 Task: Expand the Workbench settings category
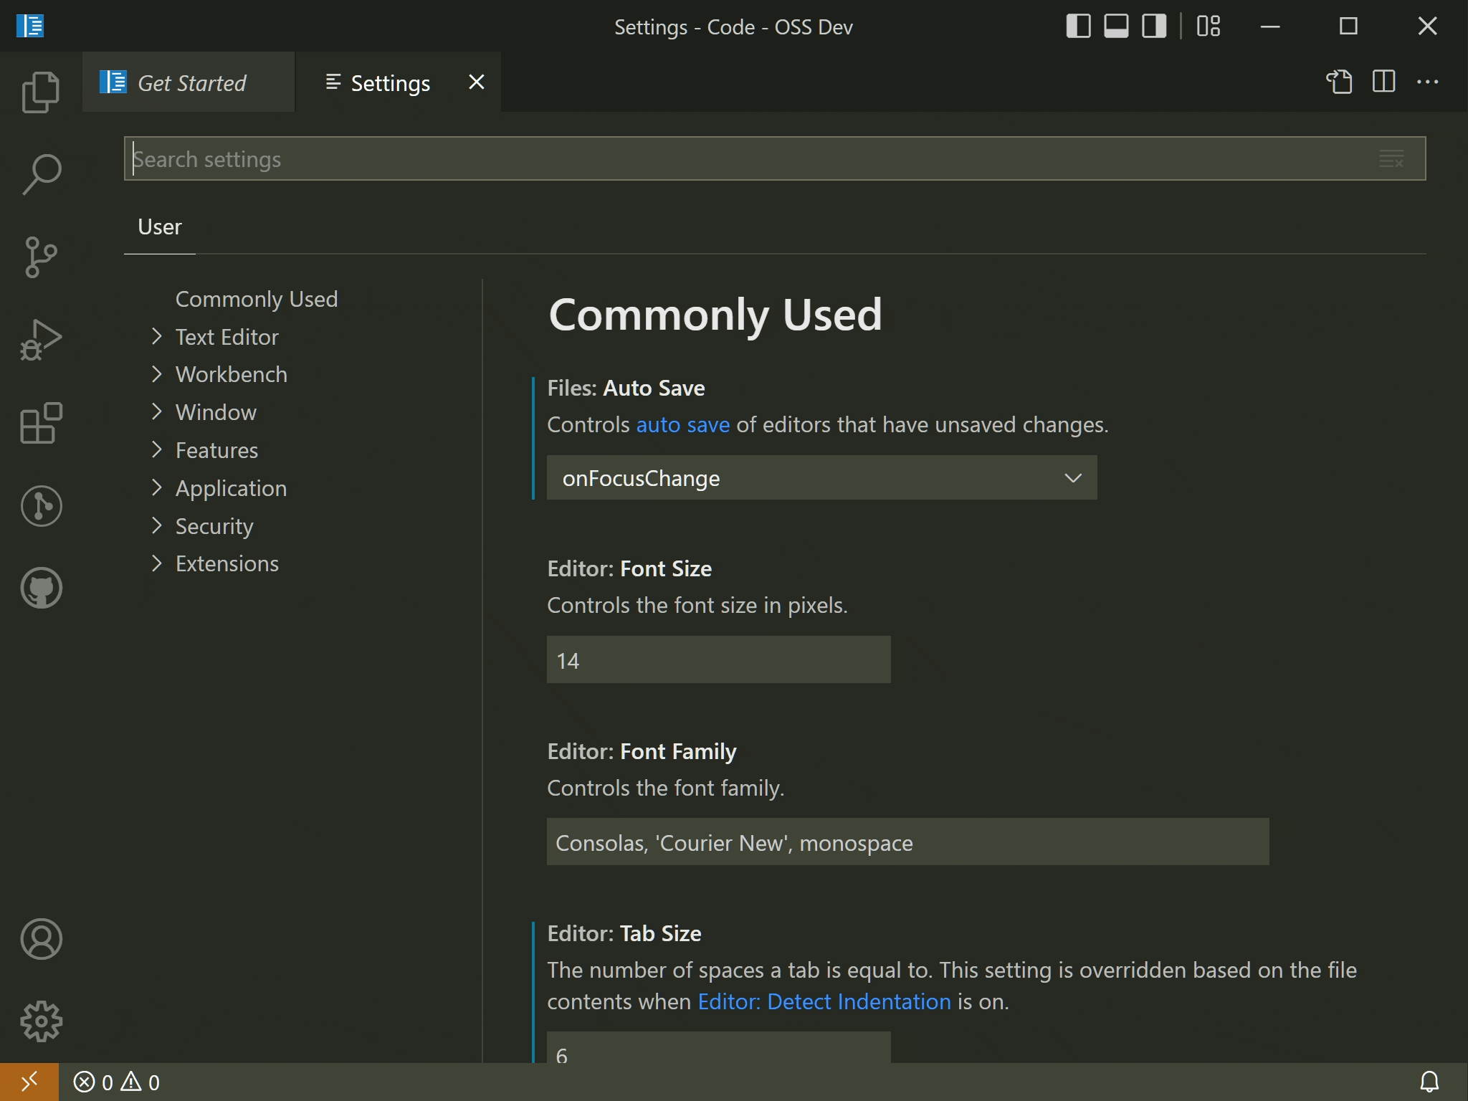pos(231,374)
